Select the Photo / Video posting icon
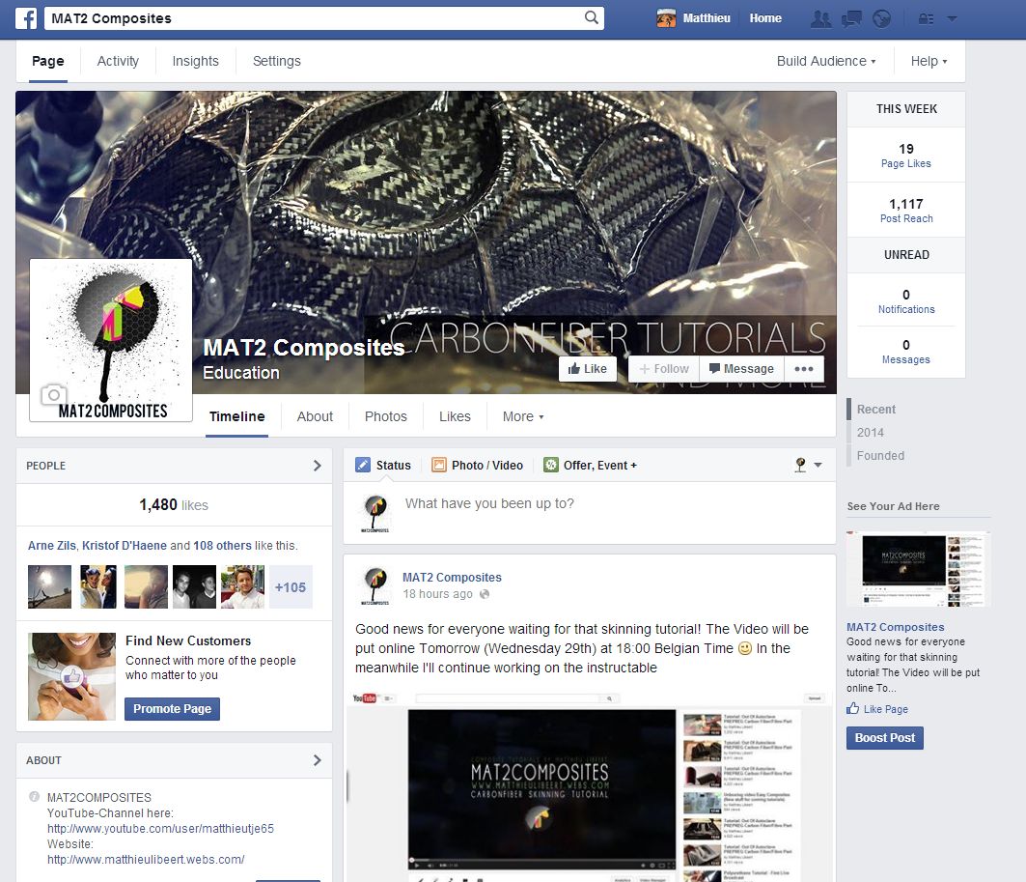 (x=440, y=465)
